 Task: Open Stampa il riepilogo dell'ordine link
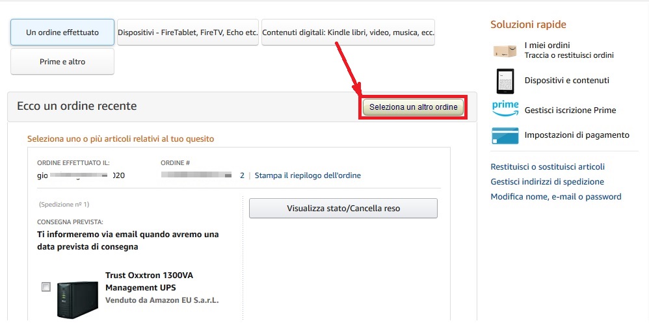click(308, 175)
